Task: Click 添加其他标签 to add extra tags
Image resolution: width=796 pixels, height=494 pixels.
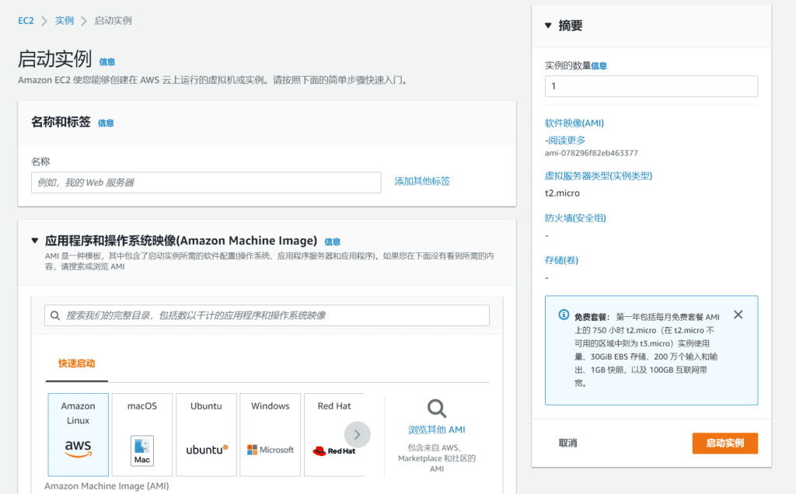Action: 421,180
